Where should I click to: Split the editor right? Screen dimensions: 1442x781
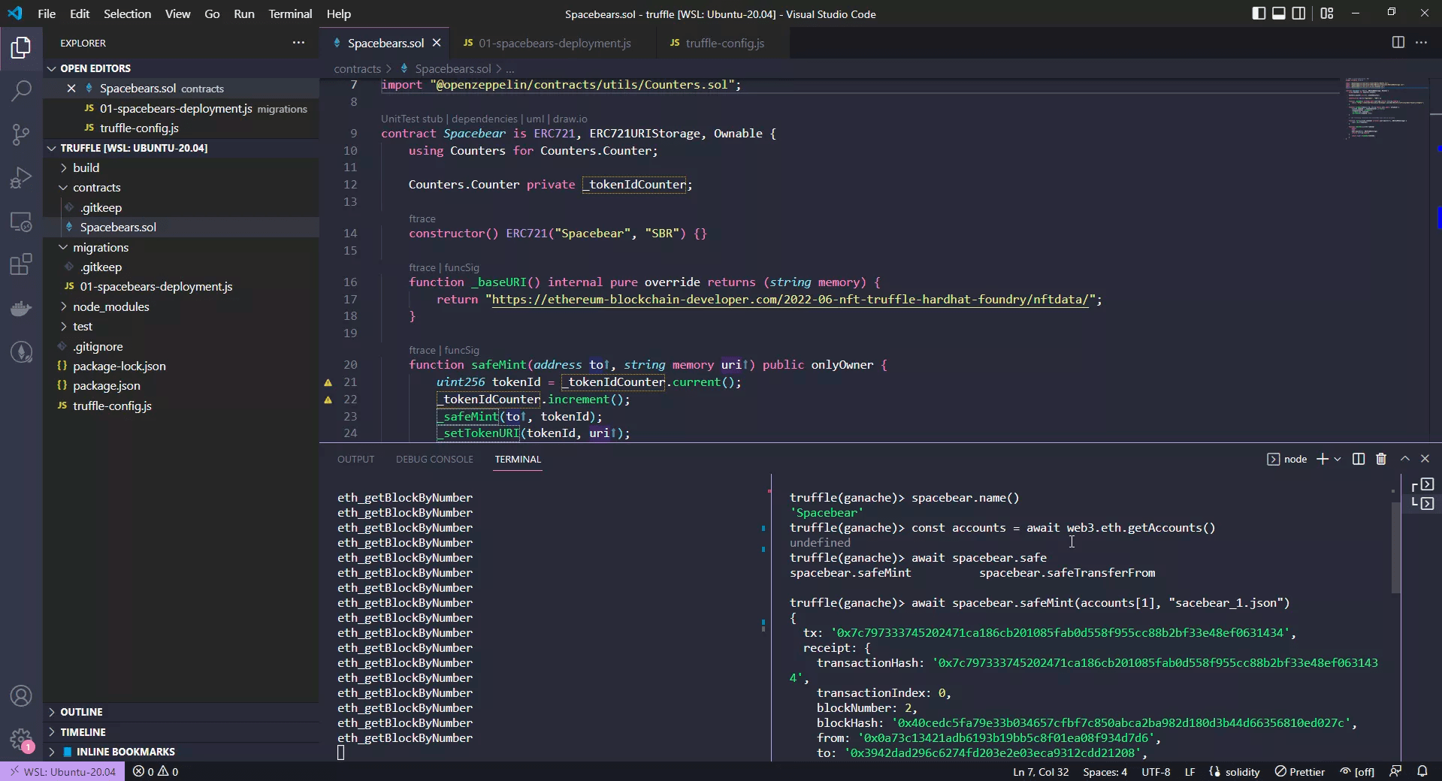pyautogui.click(x=1398, y=43)
